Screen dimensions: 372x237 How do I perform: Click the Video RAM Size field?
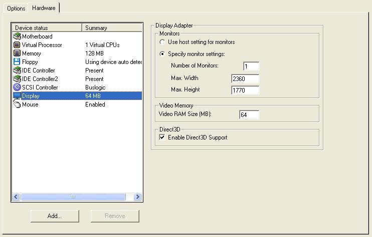tap(249, 115)
